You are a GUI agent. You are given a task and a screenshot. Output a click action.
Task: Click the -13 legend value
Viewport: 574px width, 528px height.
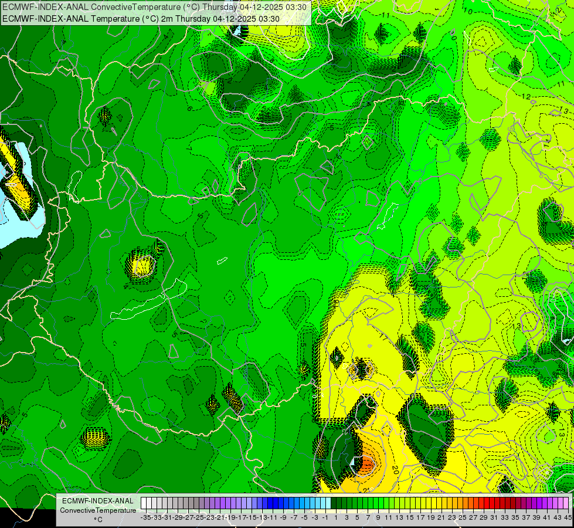point(263,518)
